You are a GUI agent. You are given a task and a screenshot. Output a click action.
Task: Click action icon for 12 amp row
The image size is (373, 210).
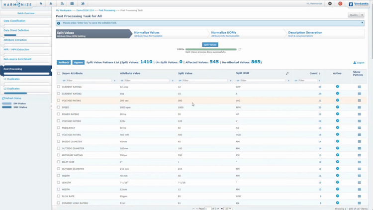(x=337, y=87)
